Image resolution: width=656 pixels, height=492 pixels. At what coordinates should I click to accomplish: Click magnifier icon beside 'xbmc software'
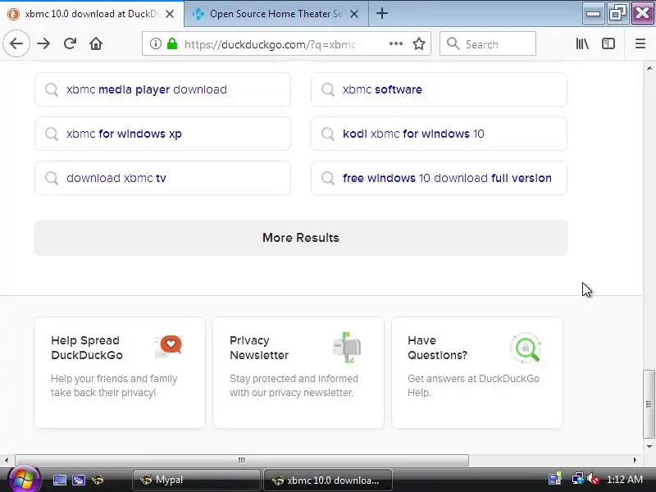328,89
